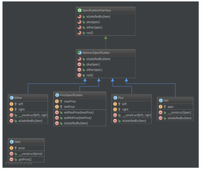Click the price field icon in Item
The width and height of the screenshot is (203, 172).
[x=11, y=148]
